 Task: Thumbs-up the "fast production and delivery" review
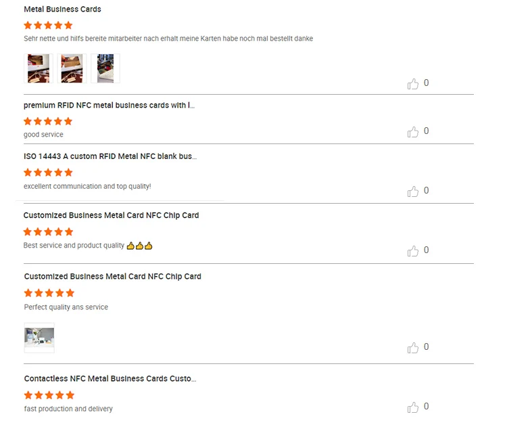coord(413,407)
